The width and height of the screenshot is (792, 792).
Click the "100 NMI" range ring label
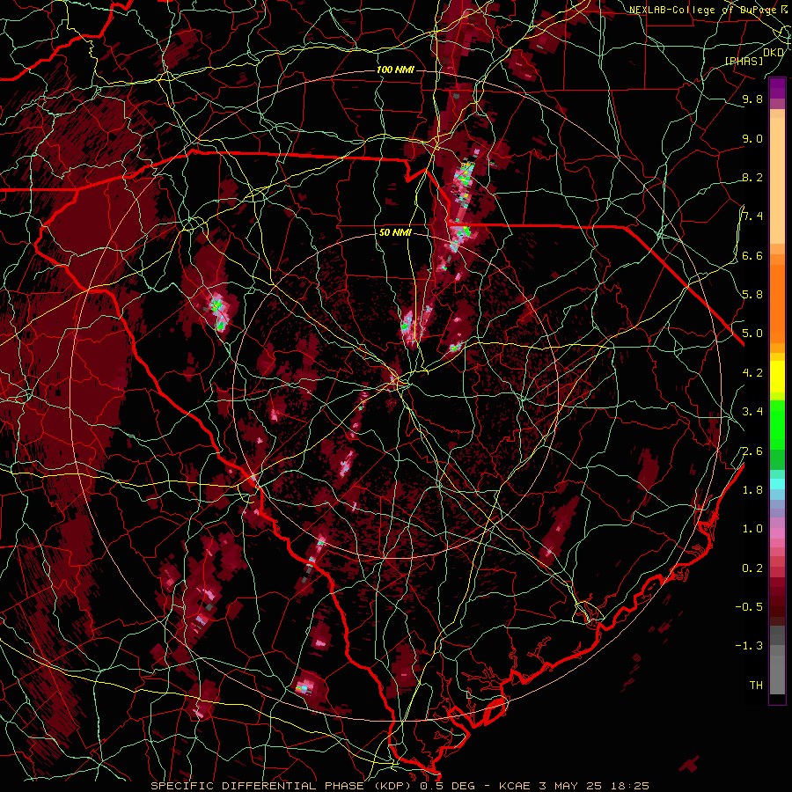395,70
